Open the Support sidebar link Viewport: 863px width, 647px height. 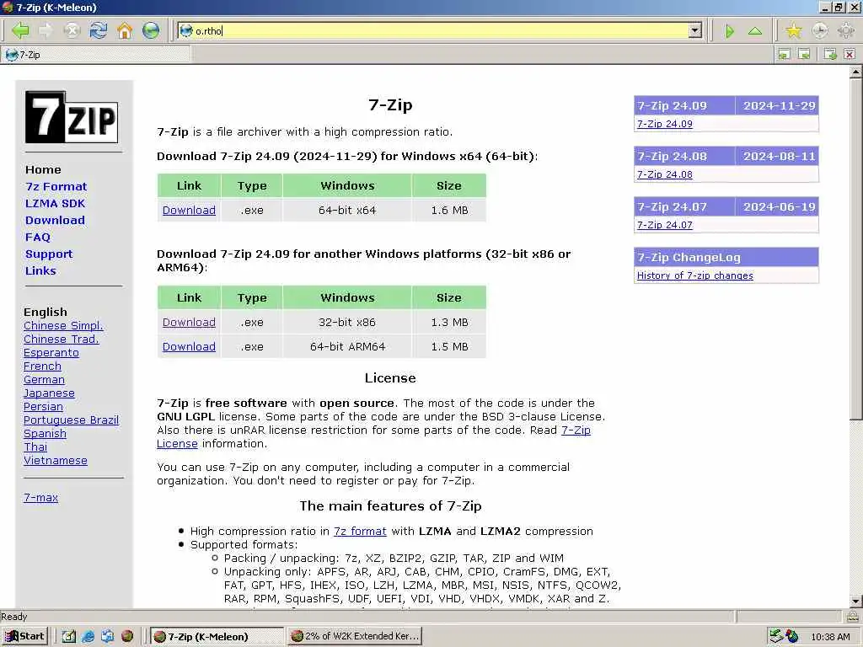(x=48, y=254)
